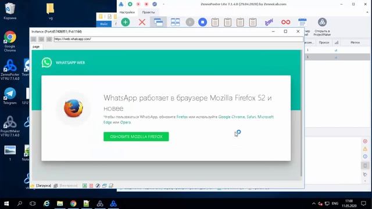Viewport: 372px width, 209px height.
Task: Switch to the Проекты tab
Action: (x=149, y=12)
